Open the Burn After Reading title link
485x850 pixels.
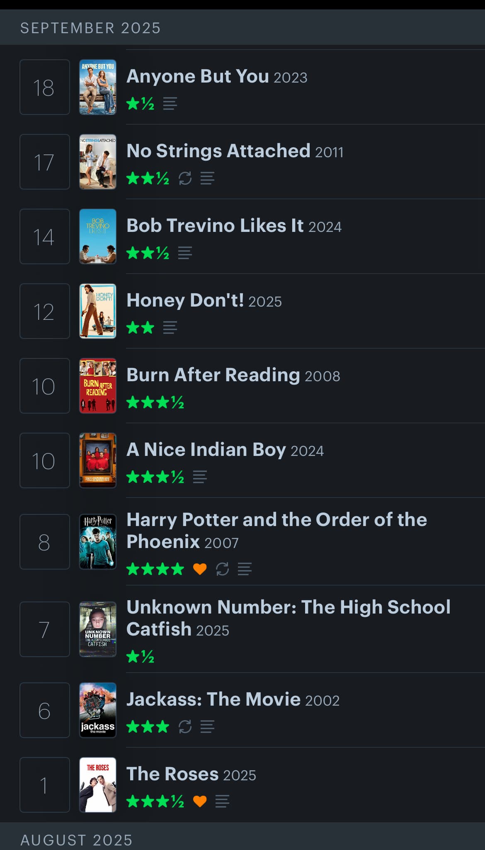[213, 375]
